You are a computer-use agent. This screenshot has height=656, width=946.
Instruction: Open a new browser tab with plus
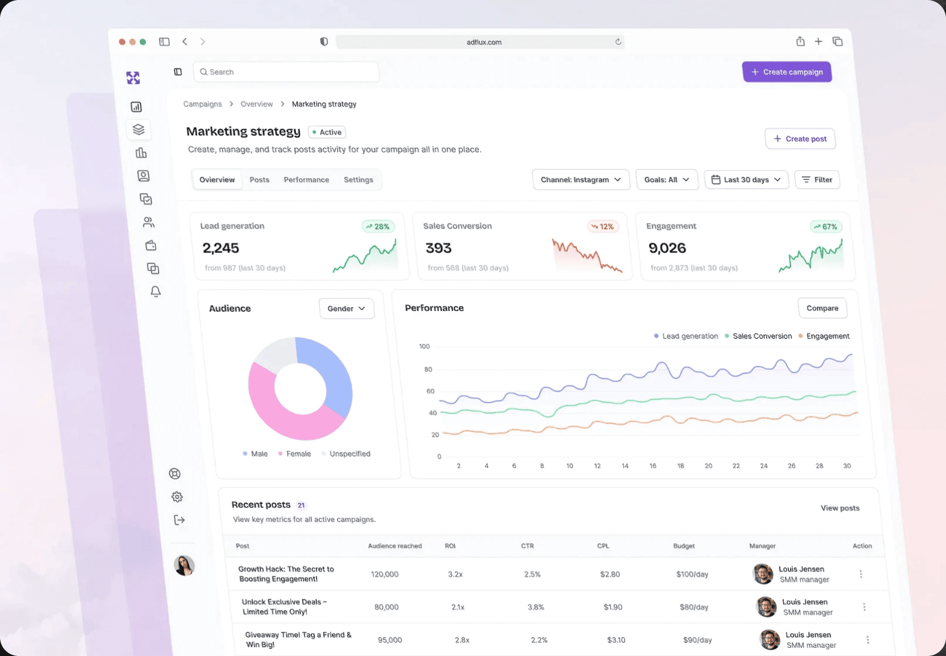click(x=818, y=41)
